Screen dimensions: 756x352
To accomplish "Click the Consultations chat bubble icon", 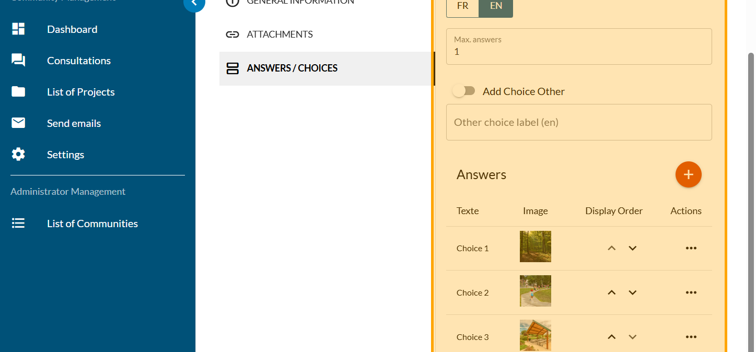I will [18, 61].
